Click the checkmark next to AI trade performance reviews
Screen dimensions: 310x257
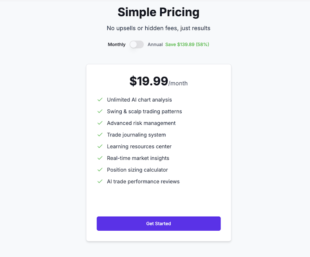pyautogui.click(x=100, y=181)
